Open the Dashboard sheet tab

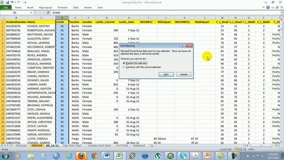tap(139, 145)
